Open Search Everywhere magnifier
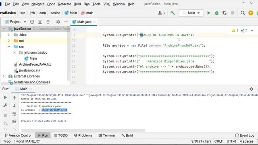258x145 pixels. click(x=243, y=13)
